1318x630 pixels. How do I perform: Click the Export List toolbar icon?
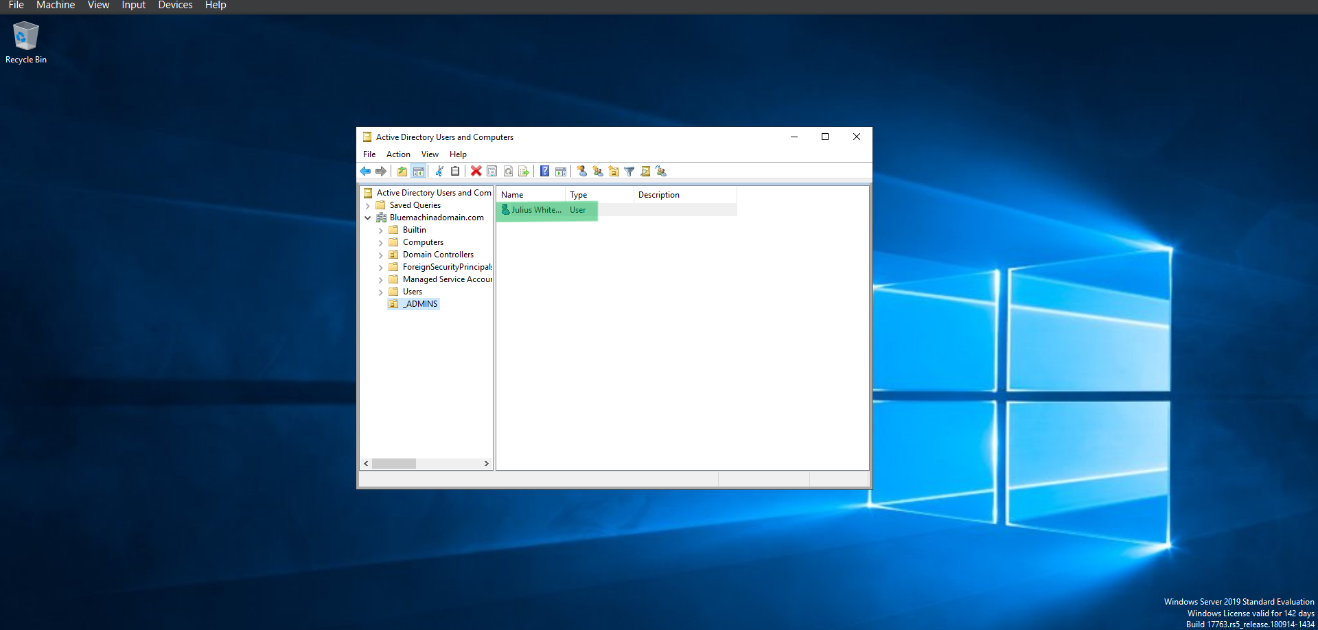pos(524,171)
